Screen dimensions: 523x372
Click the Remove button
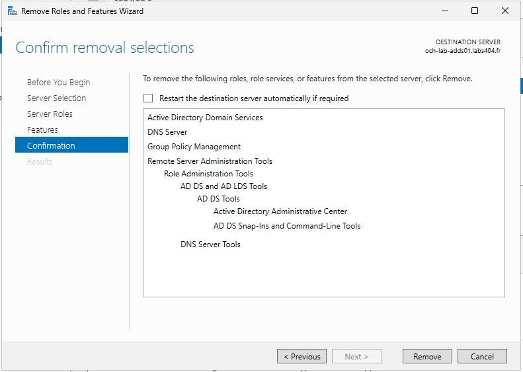tap(427, 356)
